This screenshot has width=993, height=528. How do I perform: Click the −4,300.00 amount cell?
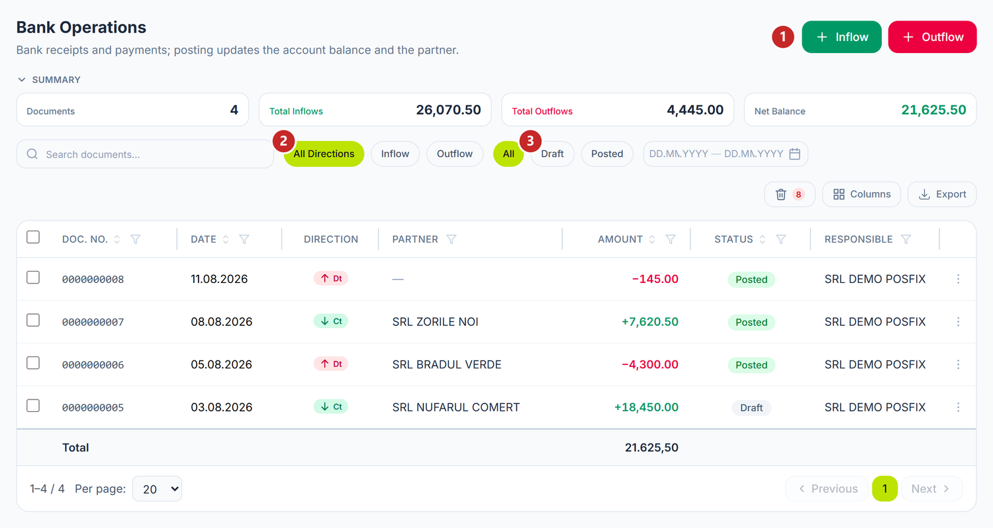click(650, 364)
